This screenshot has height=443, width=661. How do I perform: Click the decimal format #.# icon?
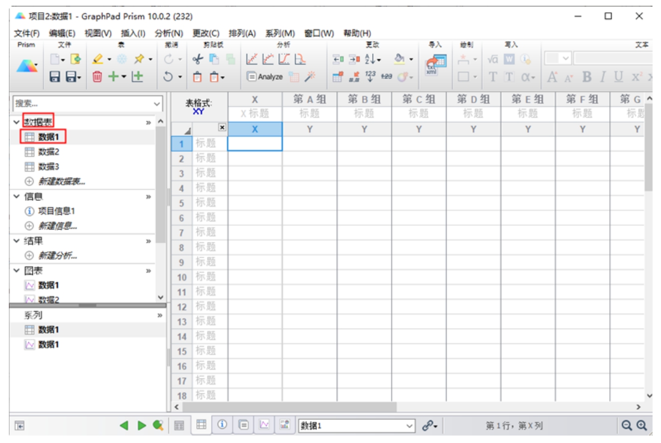pos(355,77)
